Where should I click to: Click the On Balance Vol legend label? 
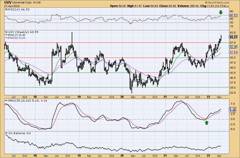[19, 133]
